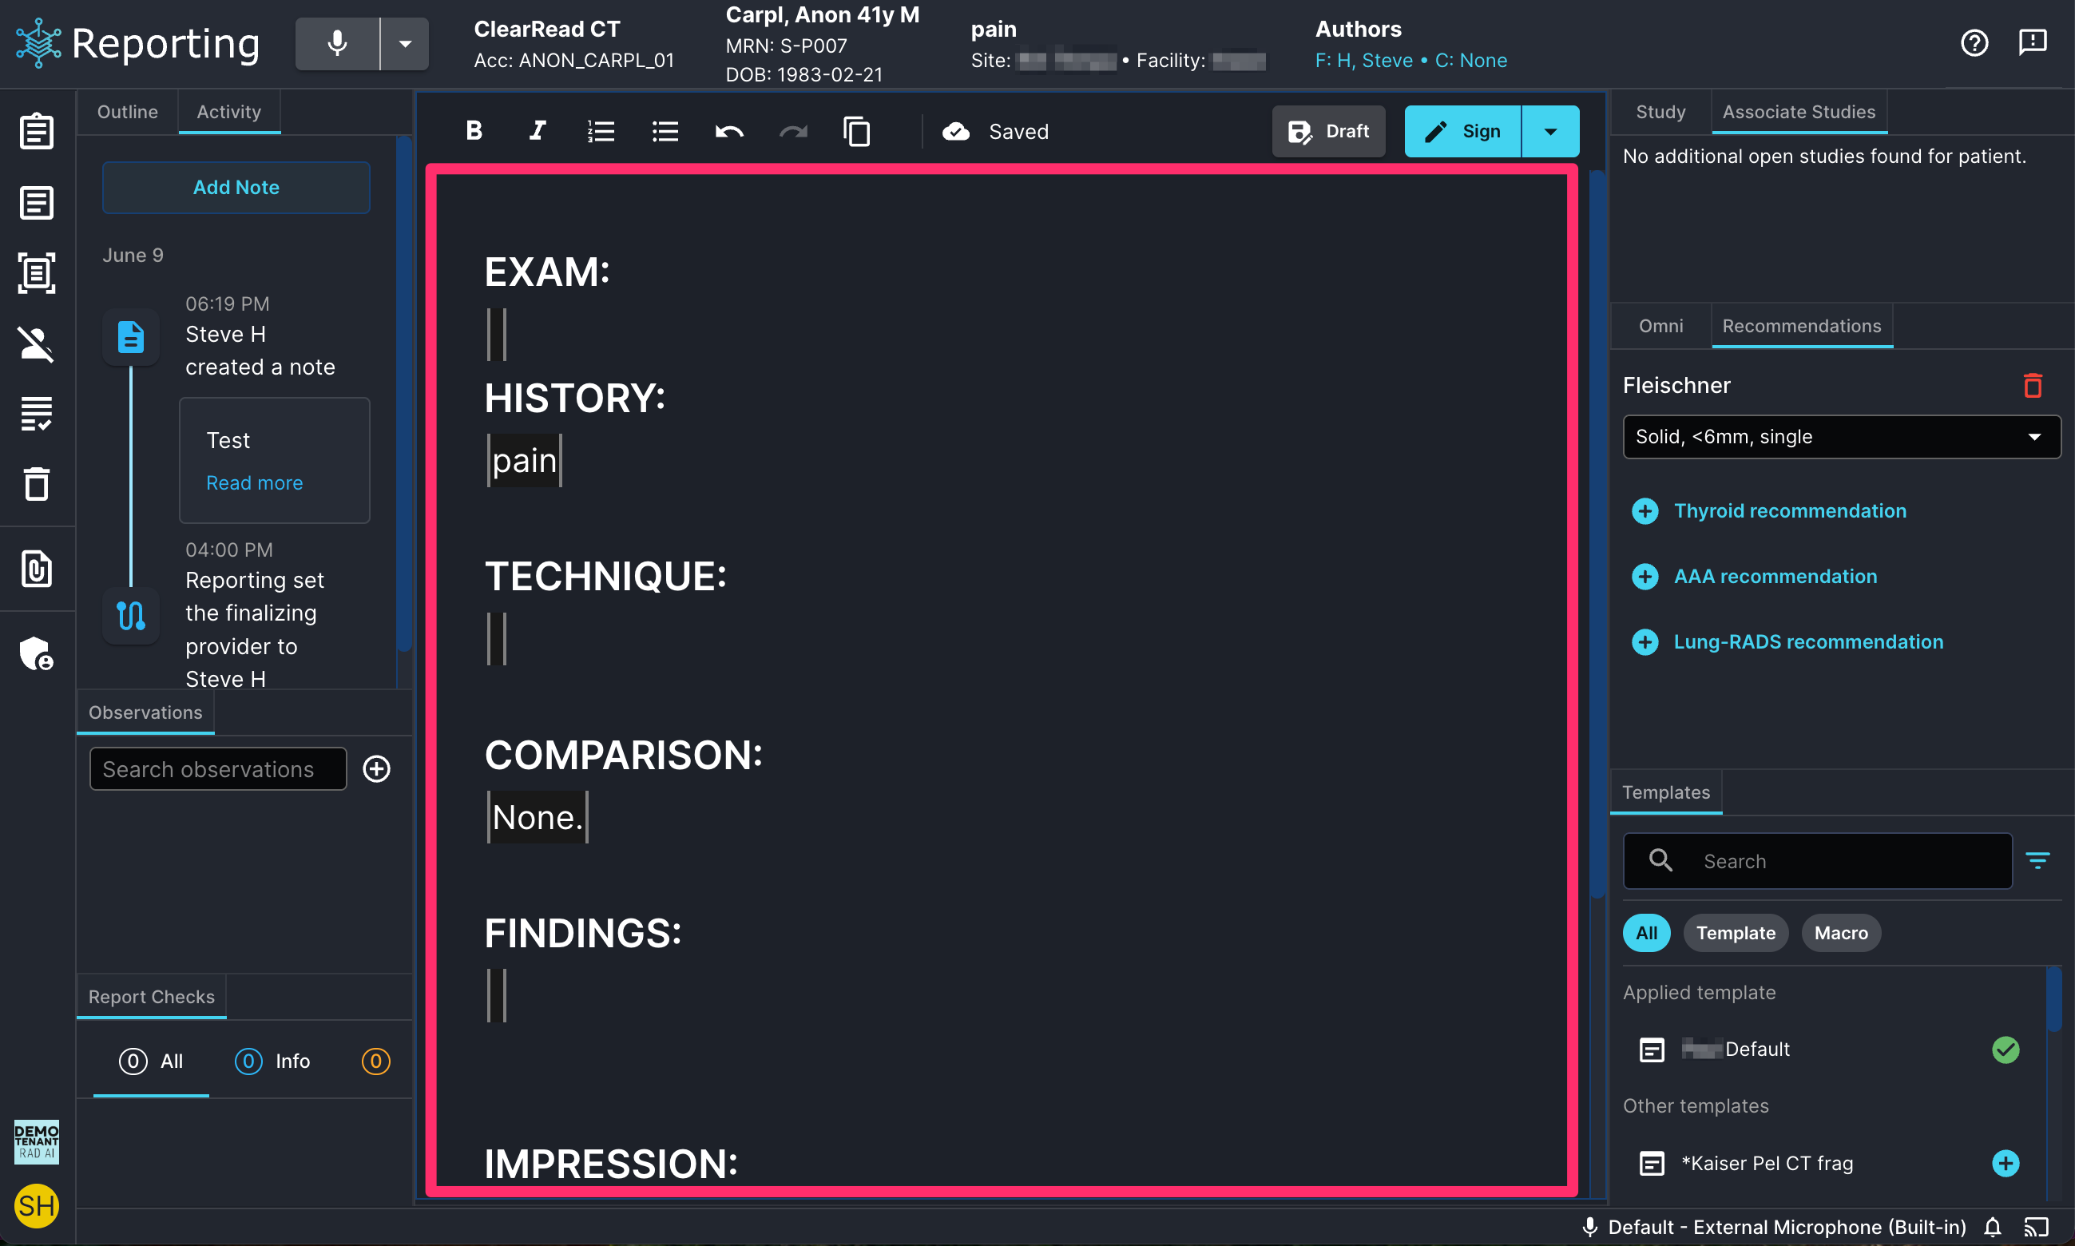This screenshot has height=1246, width=2075.
Task: Open the feedback message icon
Action: (x=2032, y=43)
